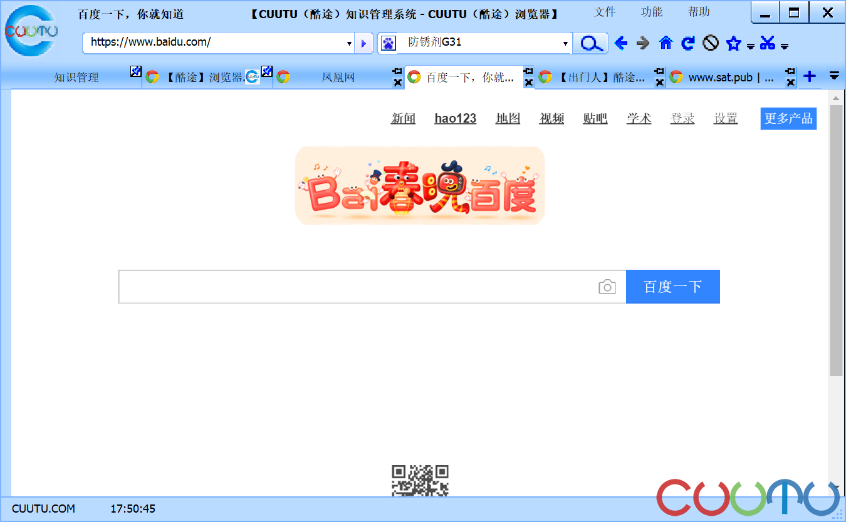
Task: Click the scissors capture tool icon
Action: [768, 43]
